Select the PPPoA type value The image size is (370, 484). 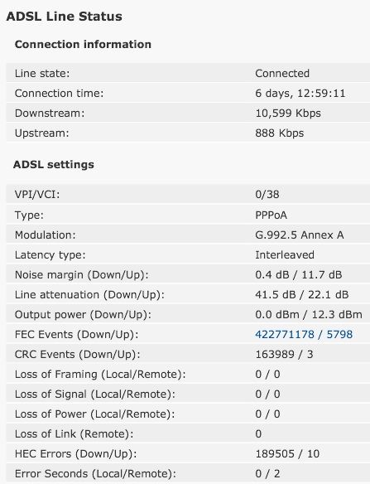271,215
